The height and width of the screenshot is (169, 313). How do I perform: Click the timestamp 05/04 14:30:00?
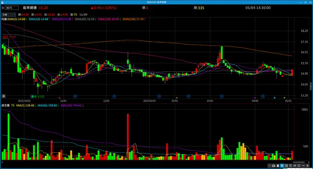(x=258, y=8)
